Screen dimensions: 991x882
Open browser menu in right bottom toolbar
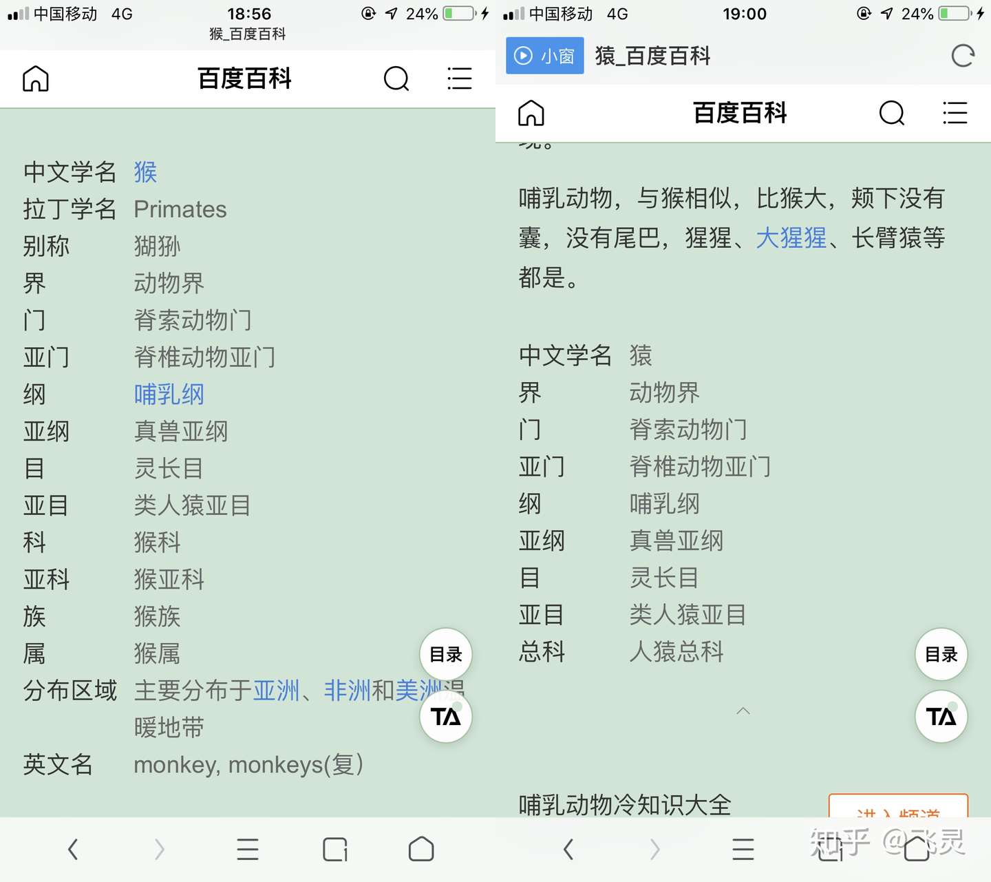743,849
